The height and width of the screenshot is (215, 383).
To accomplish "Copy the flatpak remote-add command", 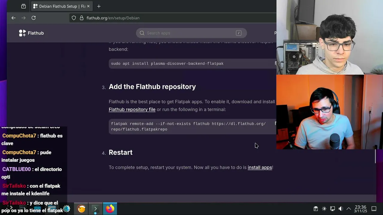I will [275, 123].
